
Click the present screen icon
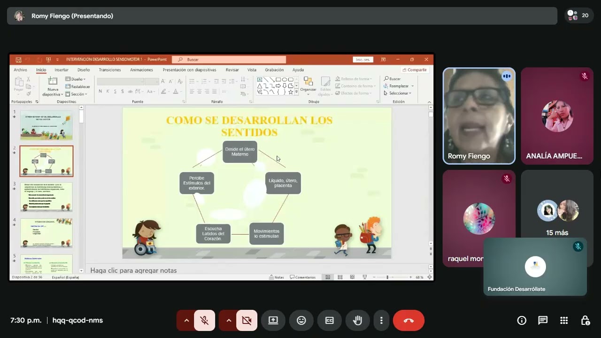(x=273, y=320)
